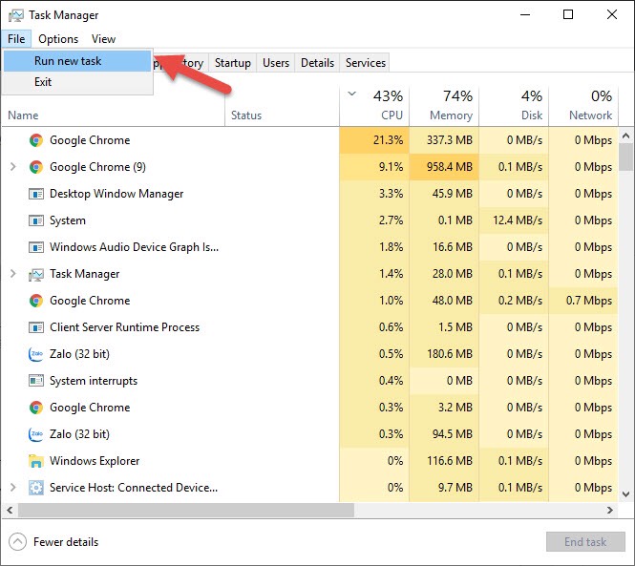The image size is (635, 566).
Task: Open the Options menu
Action: pyautogui.click(x=58, y=39)
